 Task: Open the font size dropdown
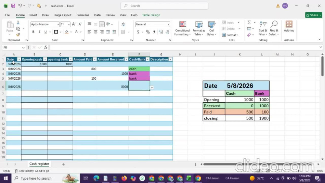69,24
